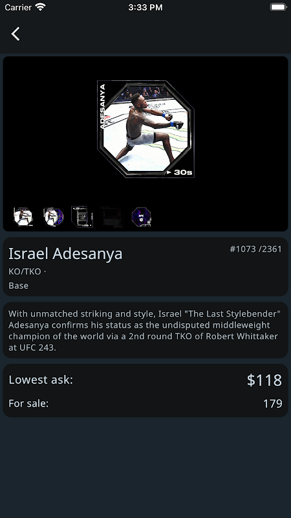Tap the $118 lowest ask price
Image resolution: width=291 pixels, height=518 pixels.
(x=264, y=380)
